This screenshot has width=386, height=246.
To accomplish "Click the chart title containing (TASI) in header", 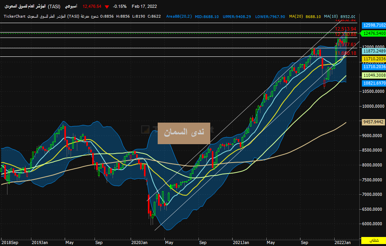I will pyautogui.click(x=33, y=6).
